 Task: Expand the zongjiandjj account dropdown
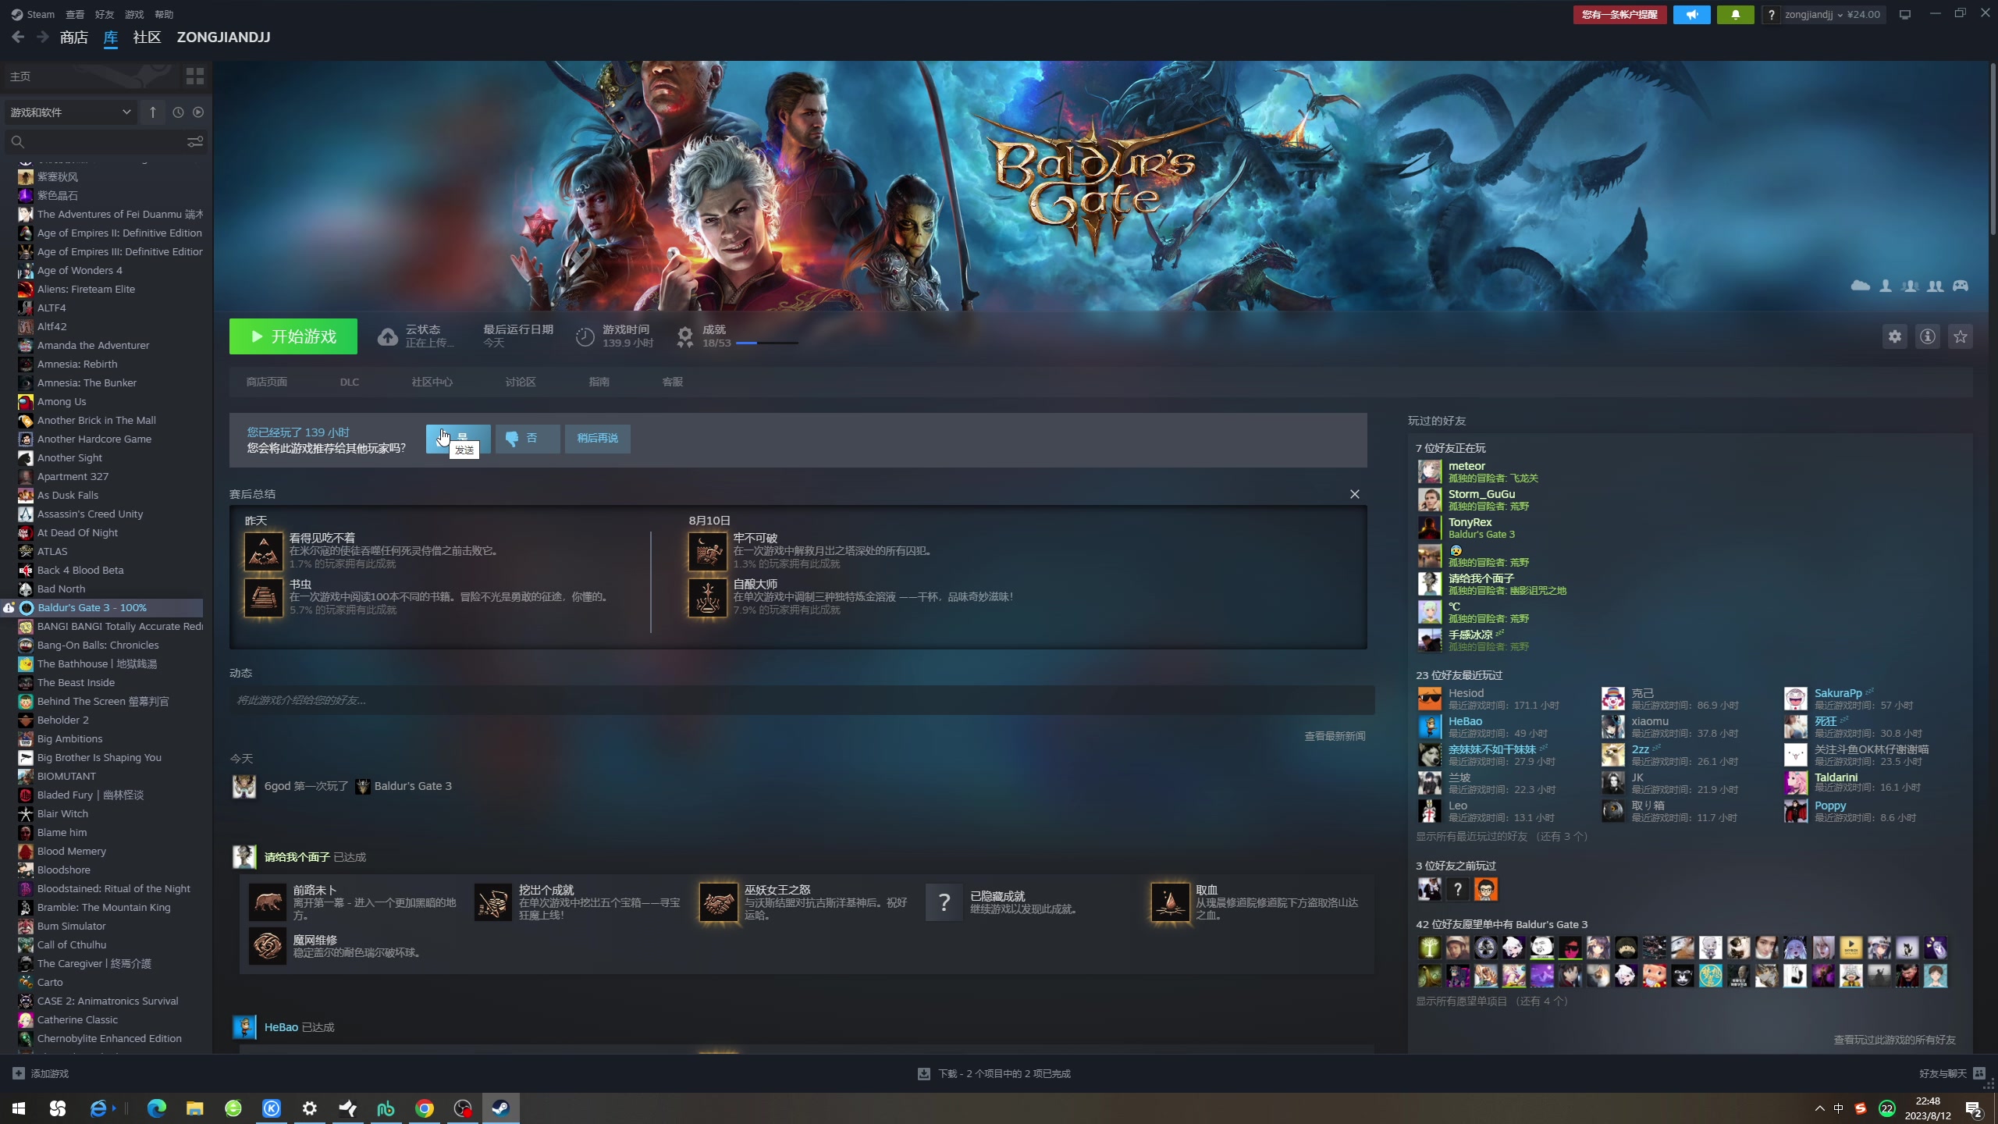[1833, 14]
